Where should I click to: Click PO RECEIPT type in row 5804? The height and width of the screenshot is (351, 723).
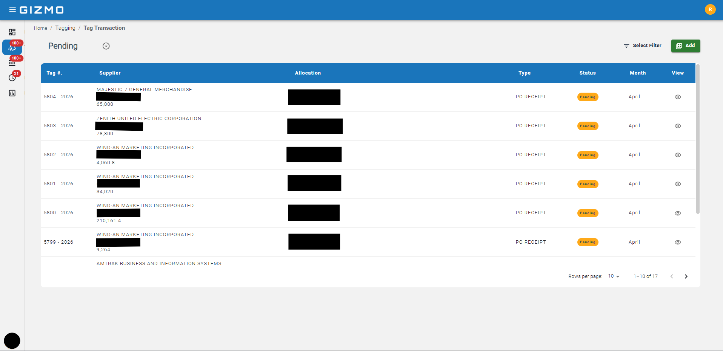tap(531, 97)
